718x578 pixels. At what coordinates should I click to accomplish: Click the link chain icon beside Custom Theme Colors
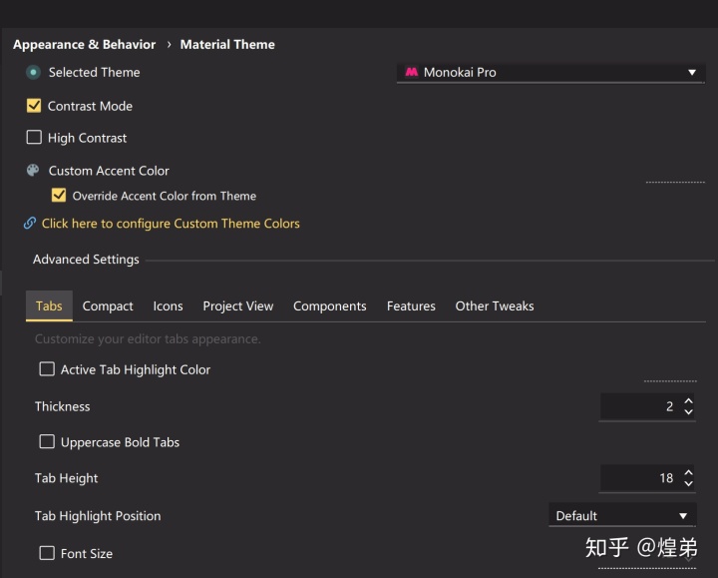point(30,224)
